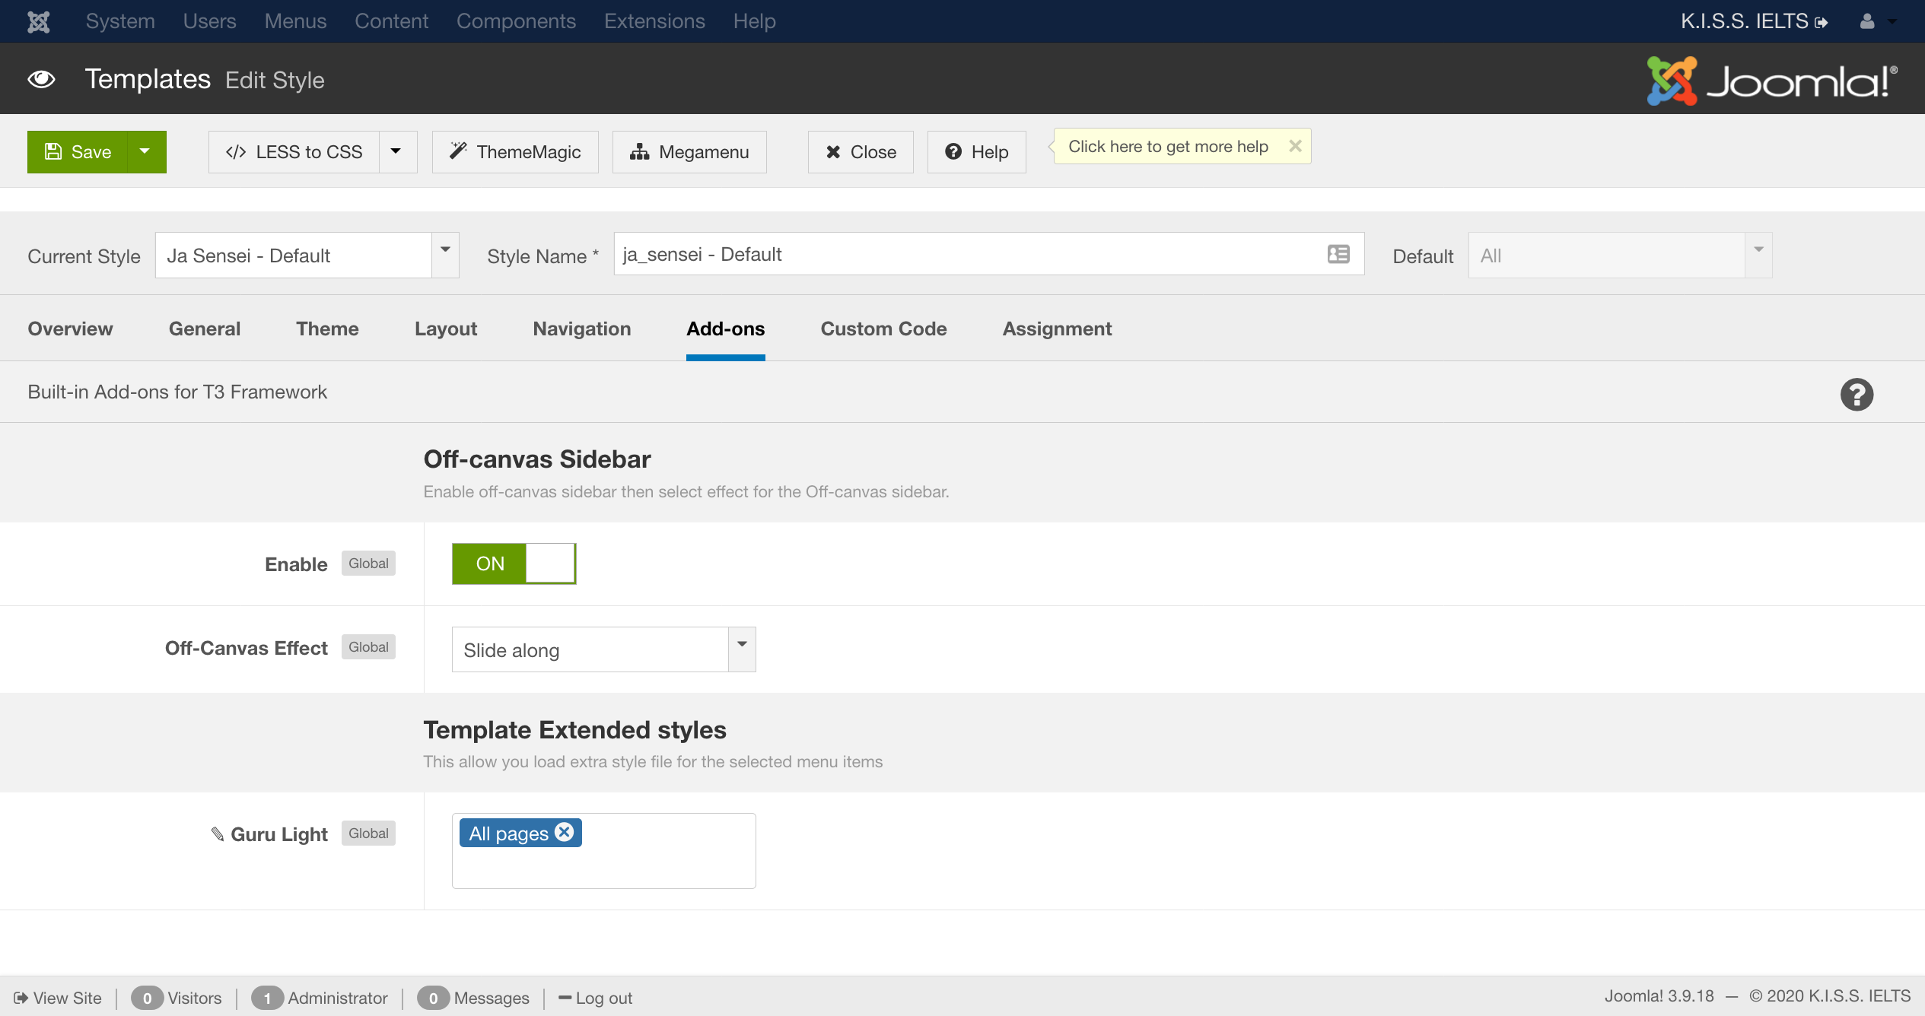The image size is (1925, 1016).
Task: Click the pencil icon next to Guru Light
Action: pos(218,834)
